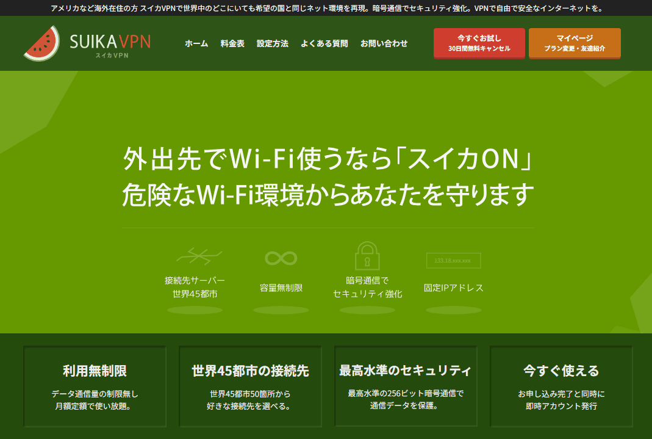
Task: Select the 最高水準のセキュリティ feature card
Action: coord(406,386)
